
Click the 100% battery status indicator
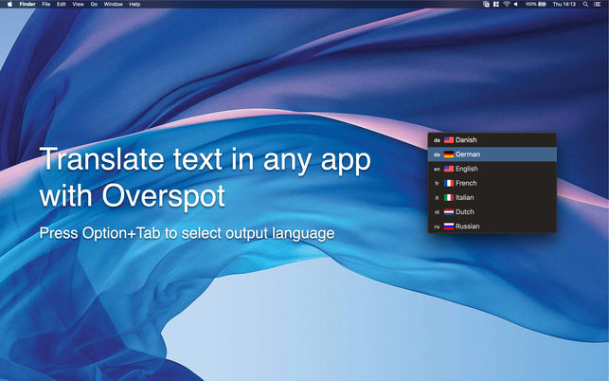[x=535, y=5]
